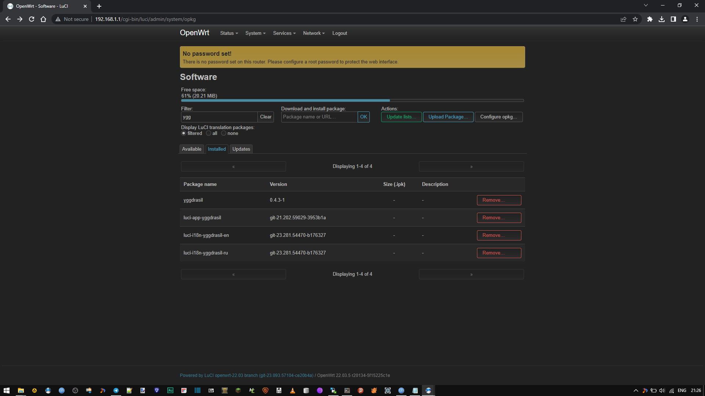Click the browser extensions puzzle icon
Screen dimensions: 705x396
pos(650,19)
